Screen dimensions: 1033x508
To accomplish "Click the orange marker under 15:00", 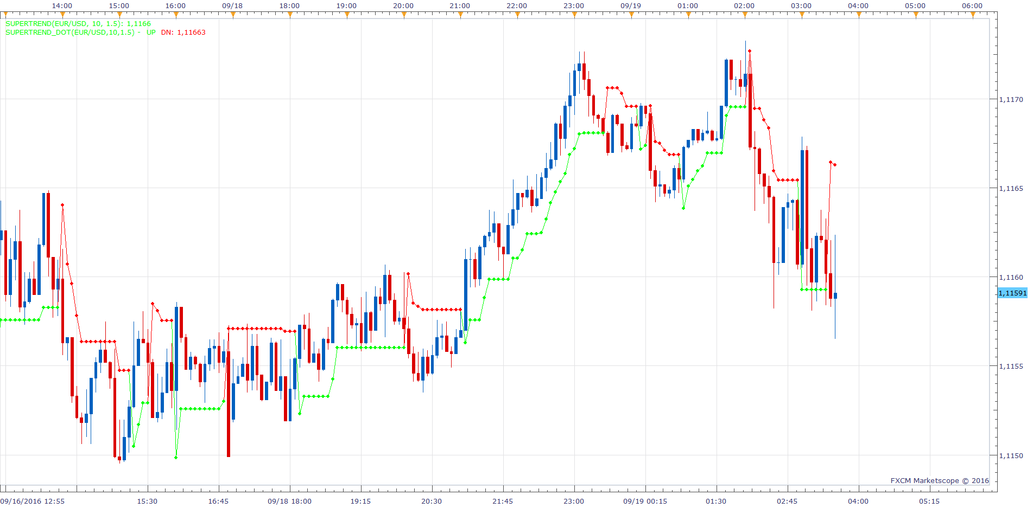I will coord(119,15).
